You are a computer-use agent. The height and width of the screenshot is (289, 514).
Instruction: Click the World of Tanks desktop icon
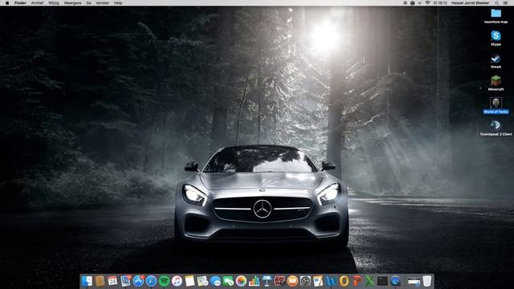pyautogui.click(x=496, y=103)
